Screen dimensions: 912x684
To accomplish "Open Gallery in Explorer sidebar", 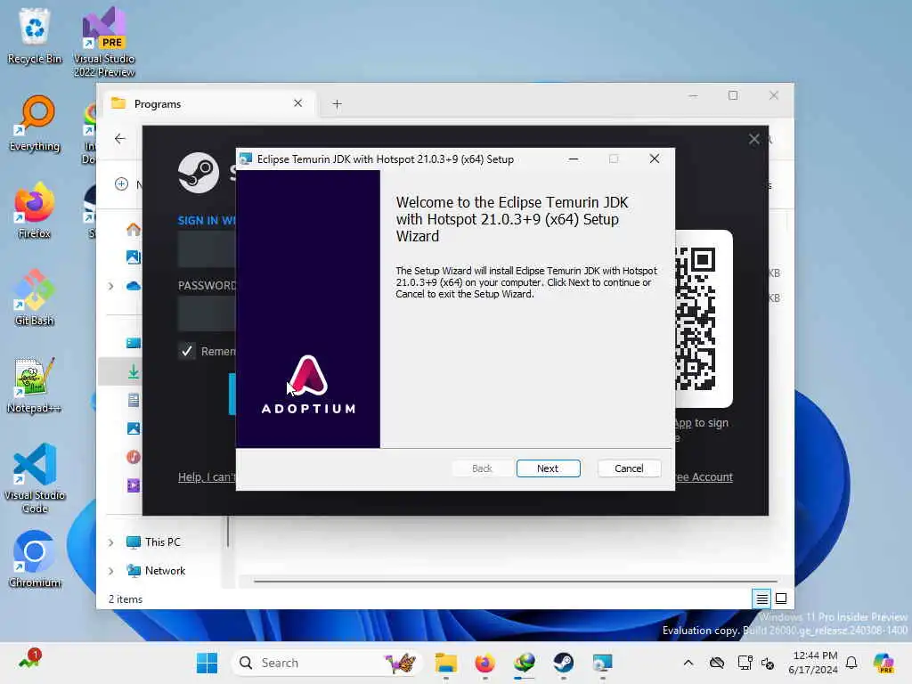I will (x=134, y=257).
